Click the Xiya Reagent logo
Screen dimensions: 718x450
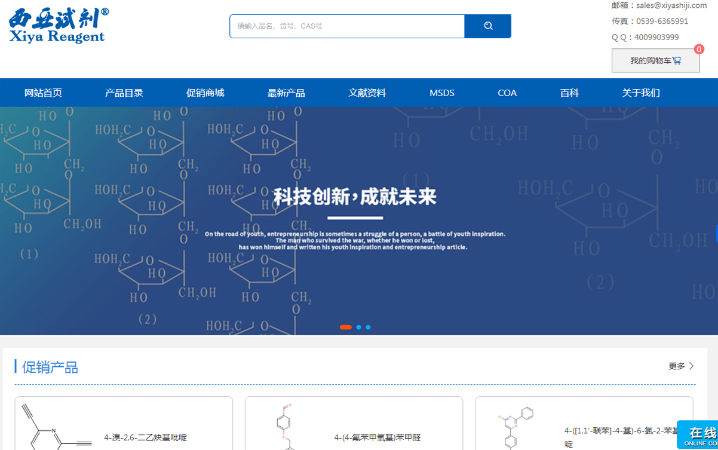point(59,26)
